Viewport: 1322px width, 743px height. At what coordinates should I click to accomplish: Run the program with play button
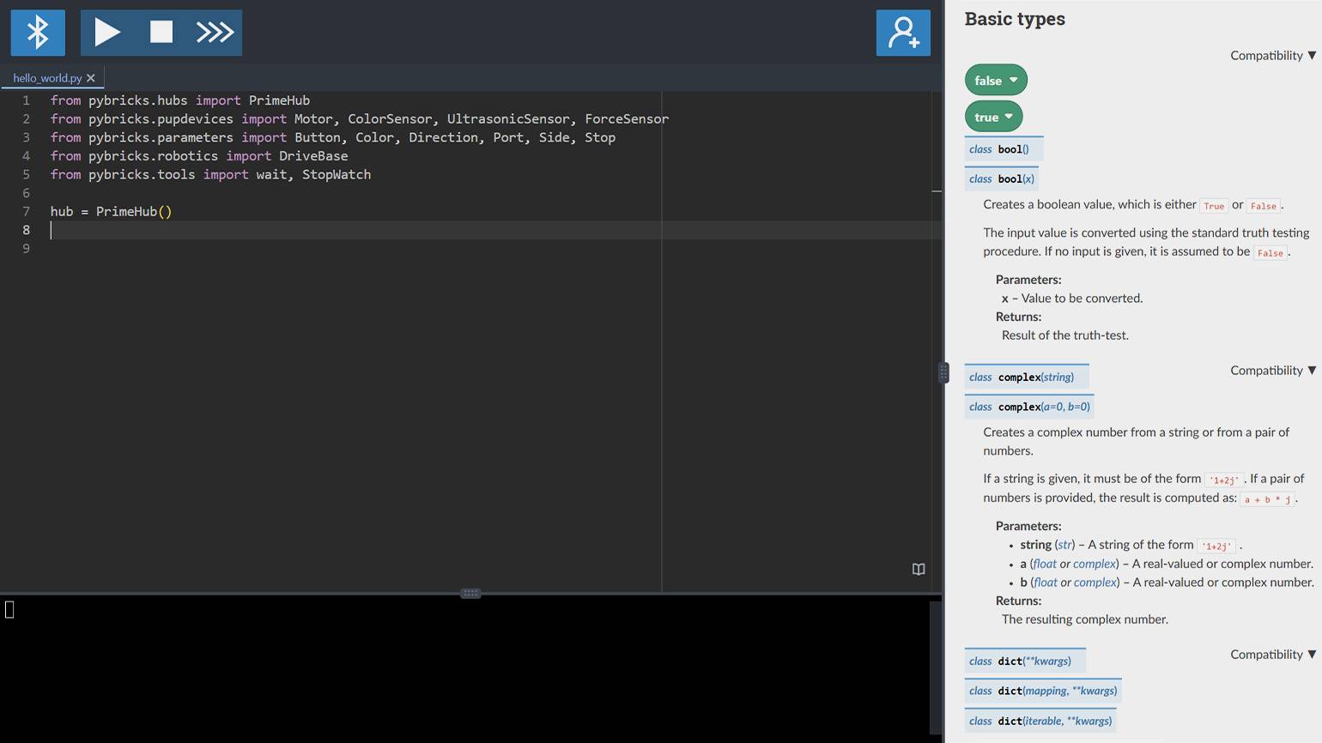pyautogui.click(x=107, y=33)
